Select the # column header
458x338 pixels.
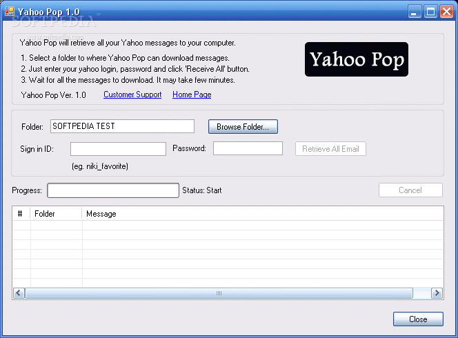point(21,214)
